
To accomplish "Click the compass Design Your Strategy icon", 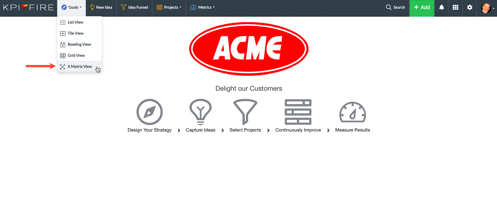I will (x=150, y=112).
